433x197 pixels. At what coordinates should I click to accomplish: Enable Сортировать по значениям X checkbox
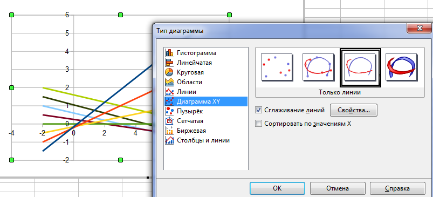(258, 124)
